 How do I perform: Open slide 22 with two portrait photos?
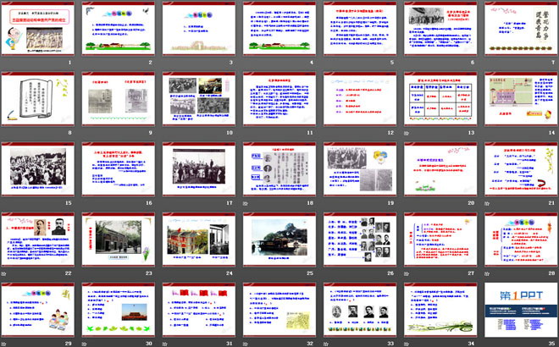tap(39, 241)
